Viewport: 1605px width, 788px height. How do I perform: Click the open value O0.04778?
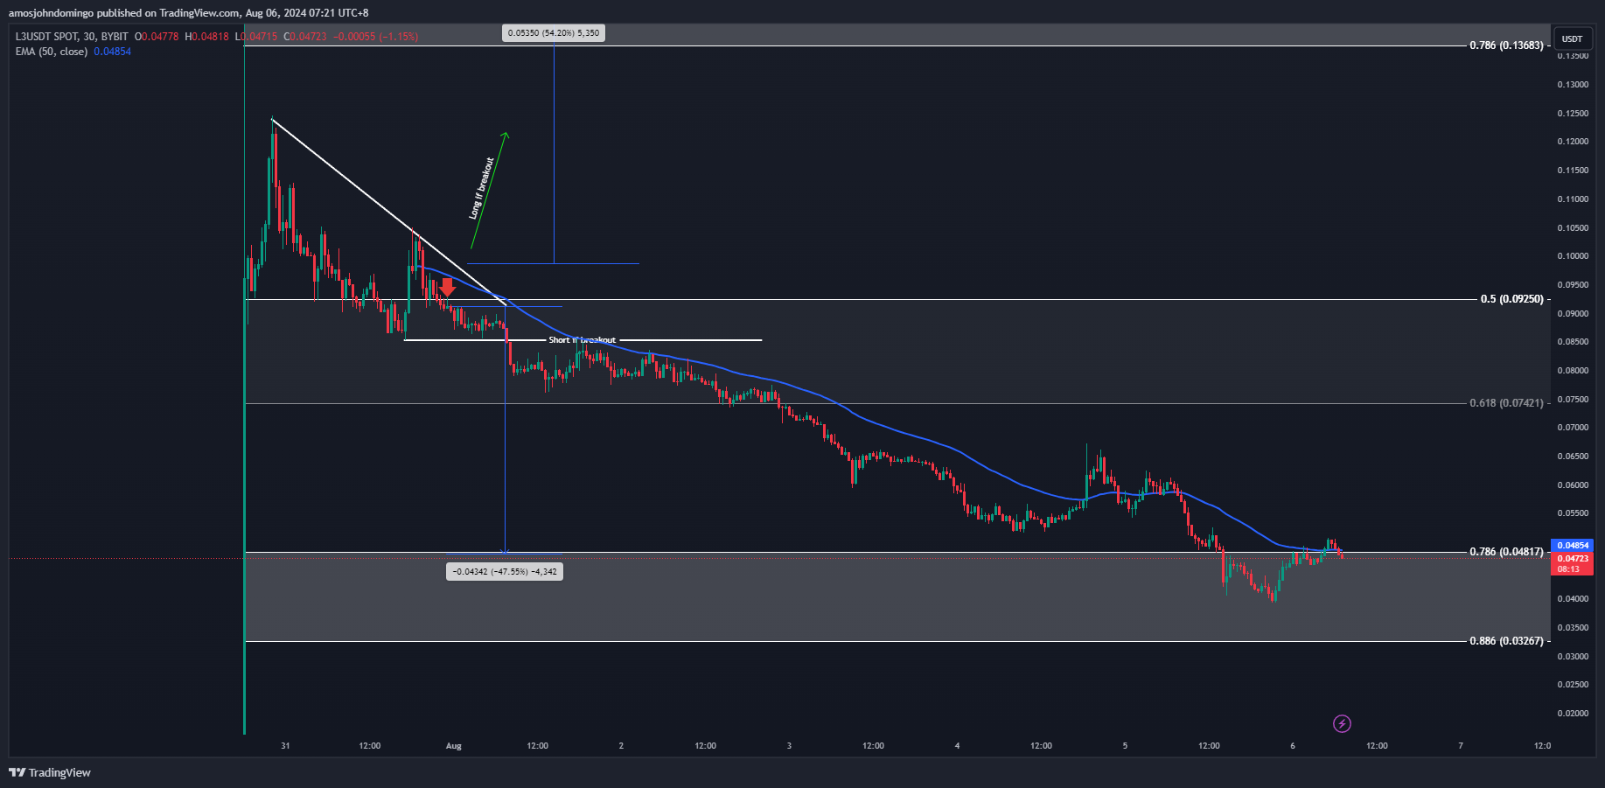coord(157,37)
